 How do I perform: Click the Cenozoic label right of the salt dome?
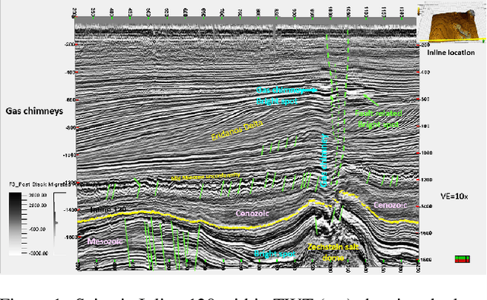[390, 205]
